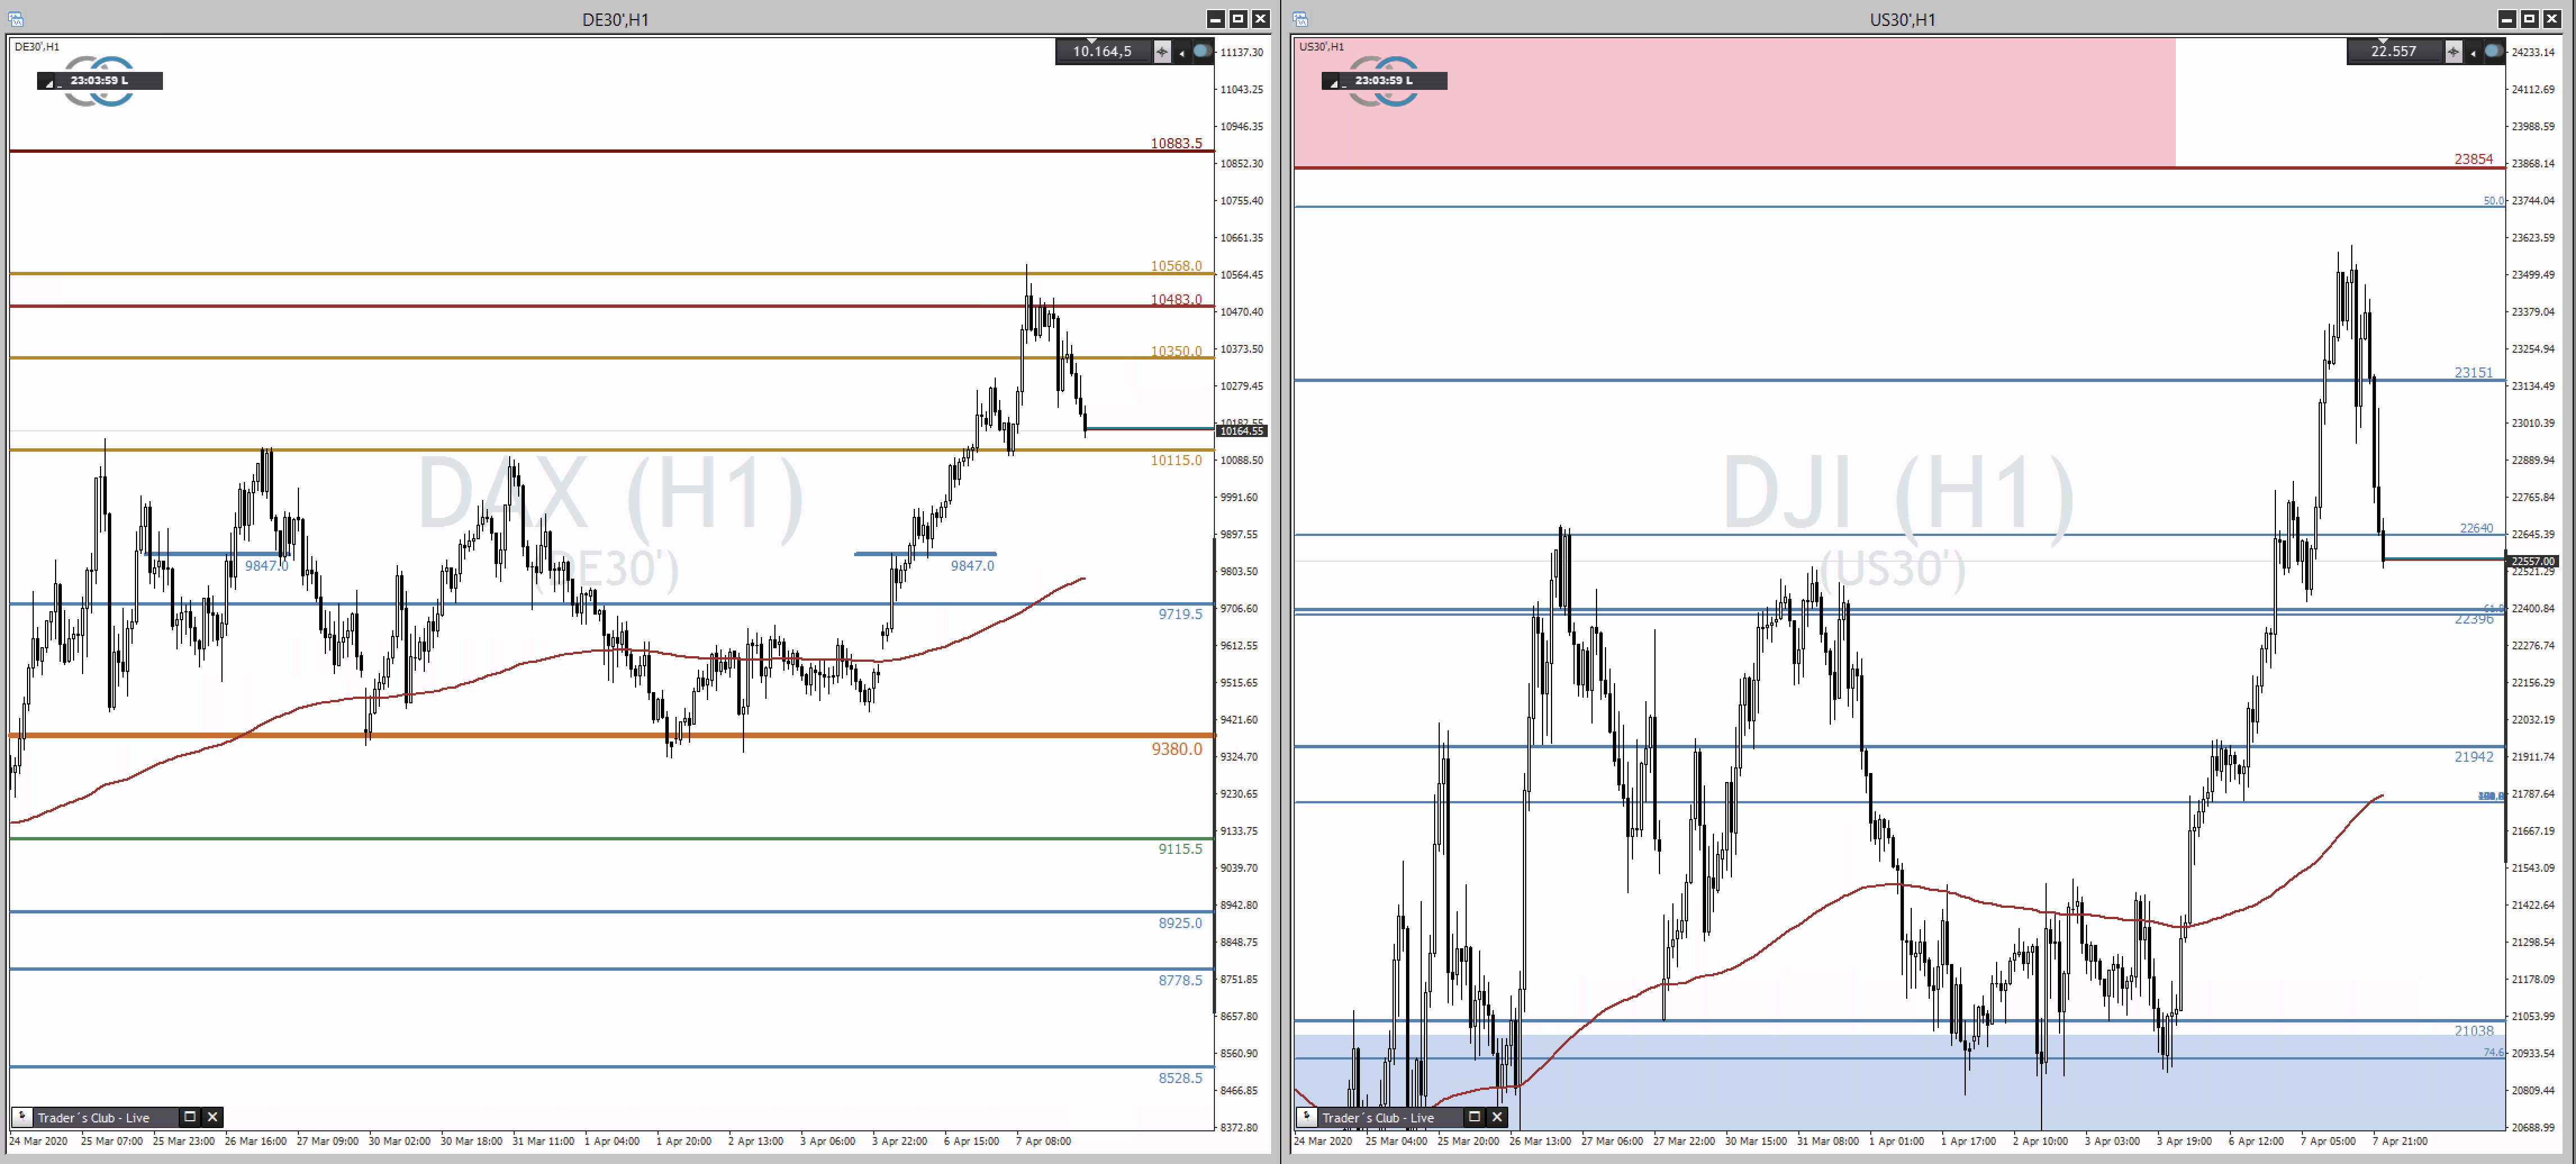
Task: Click the Trader's Club - Live label in DE30 chart
Action: [94, 1118]
